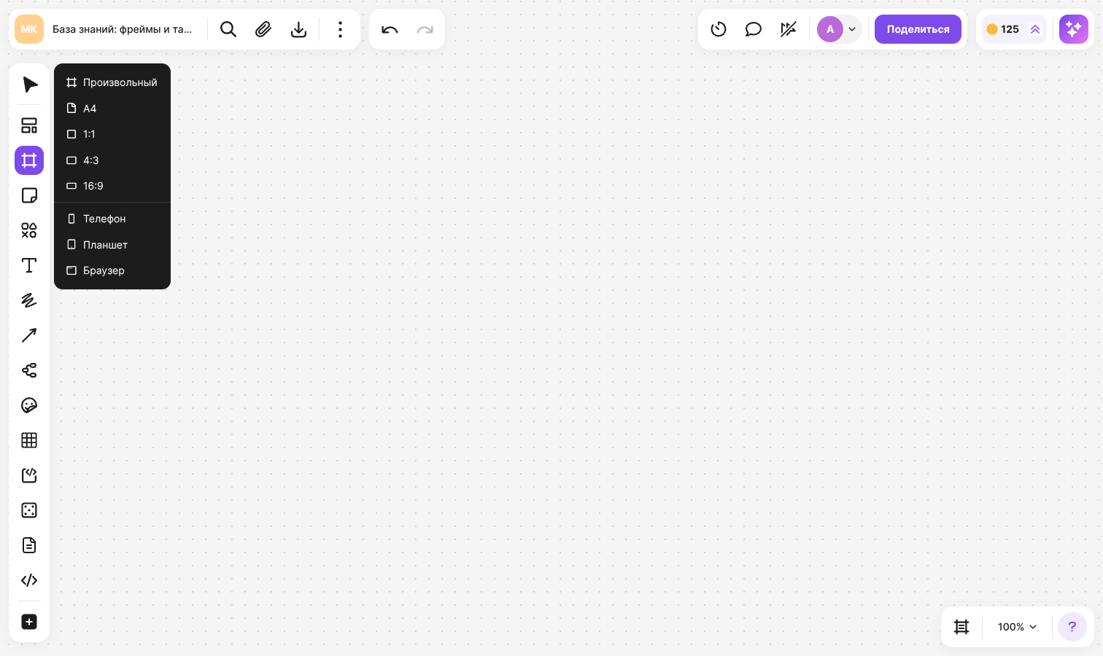Choose the freehand pen tool
The image size is (1103, 656).
pyautogui.click(x=29, y=300)
